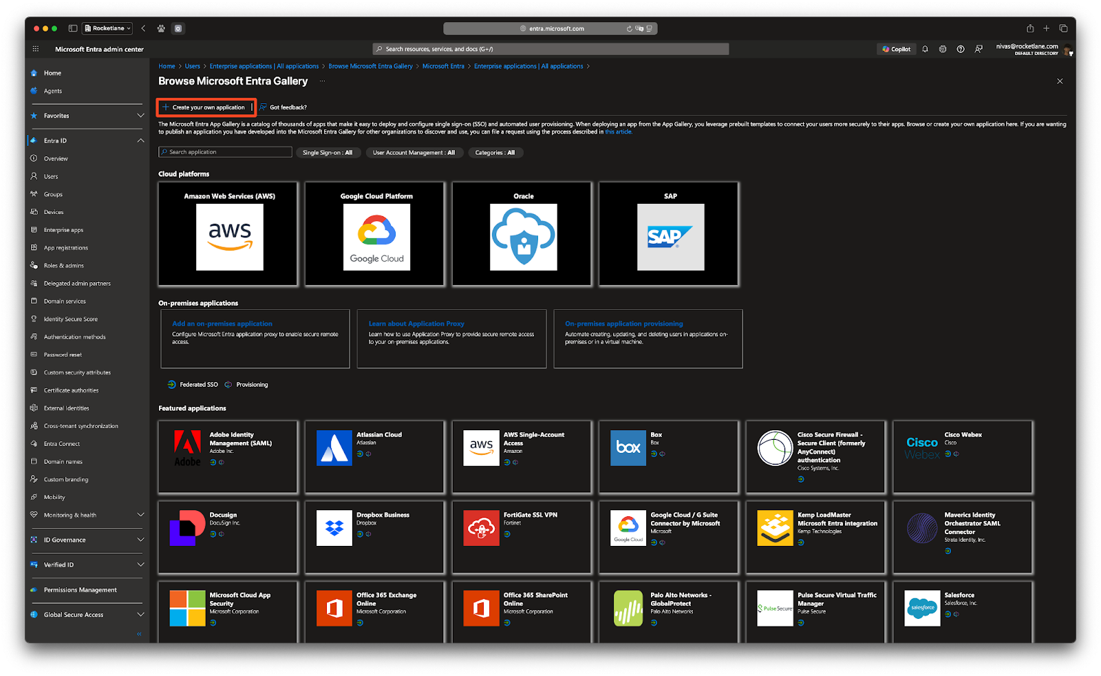The image size is (1101, 676).
Task: Open the Categories filter
Action: click(x=495, y=153)
